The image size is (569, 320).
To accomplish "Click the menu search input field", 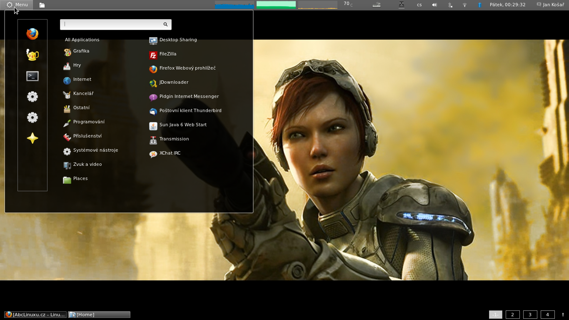I will [112, 25].
